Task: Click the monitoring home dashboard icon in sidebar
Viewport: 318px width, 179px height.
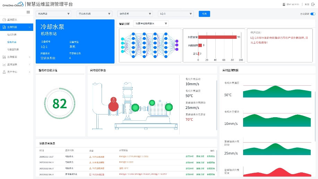Action: (4, 19)
